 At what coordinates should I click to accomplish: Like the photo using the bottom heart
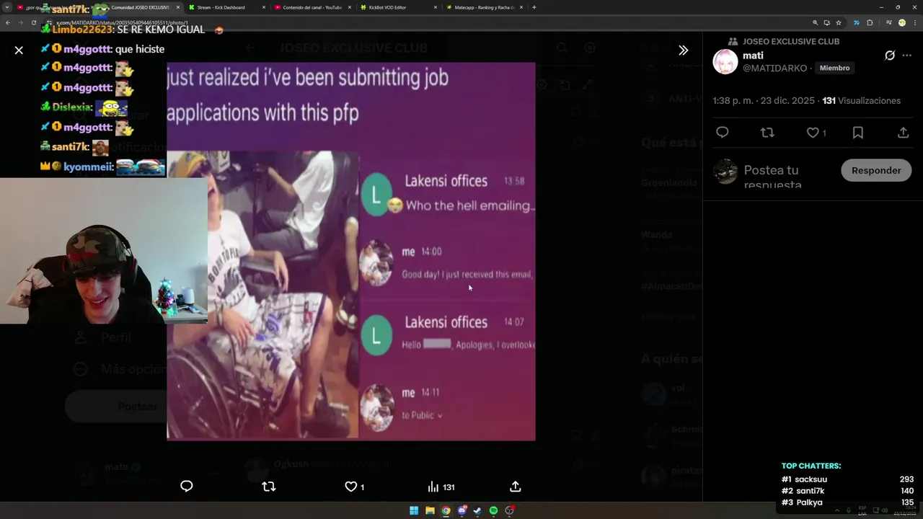point(351,487)
